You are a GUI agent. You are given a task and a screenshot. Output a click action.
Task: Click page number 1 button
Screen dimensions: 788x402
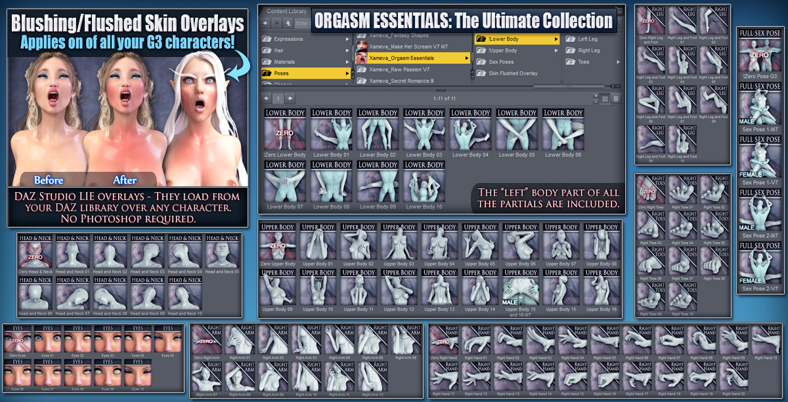[278, 98]
